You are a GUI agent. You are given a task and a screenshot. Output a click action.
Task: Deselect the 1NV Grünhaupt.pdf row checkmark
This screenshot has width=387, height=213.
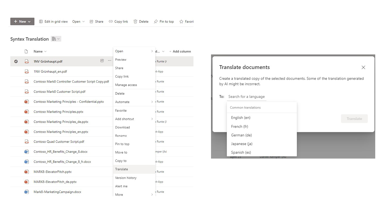[x=16, y=61]
